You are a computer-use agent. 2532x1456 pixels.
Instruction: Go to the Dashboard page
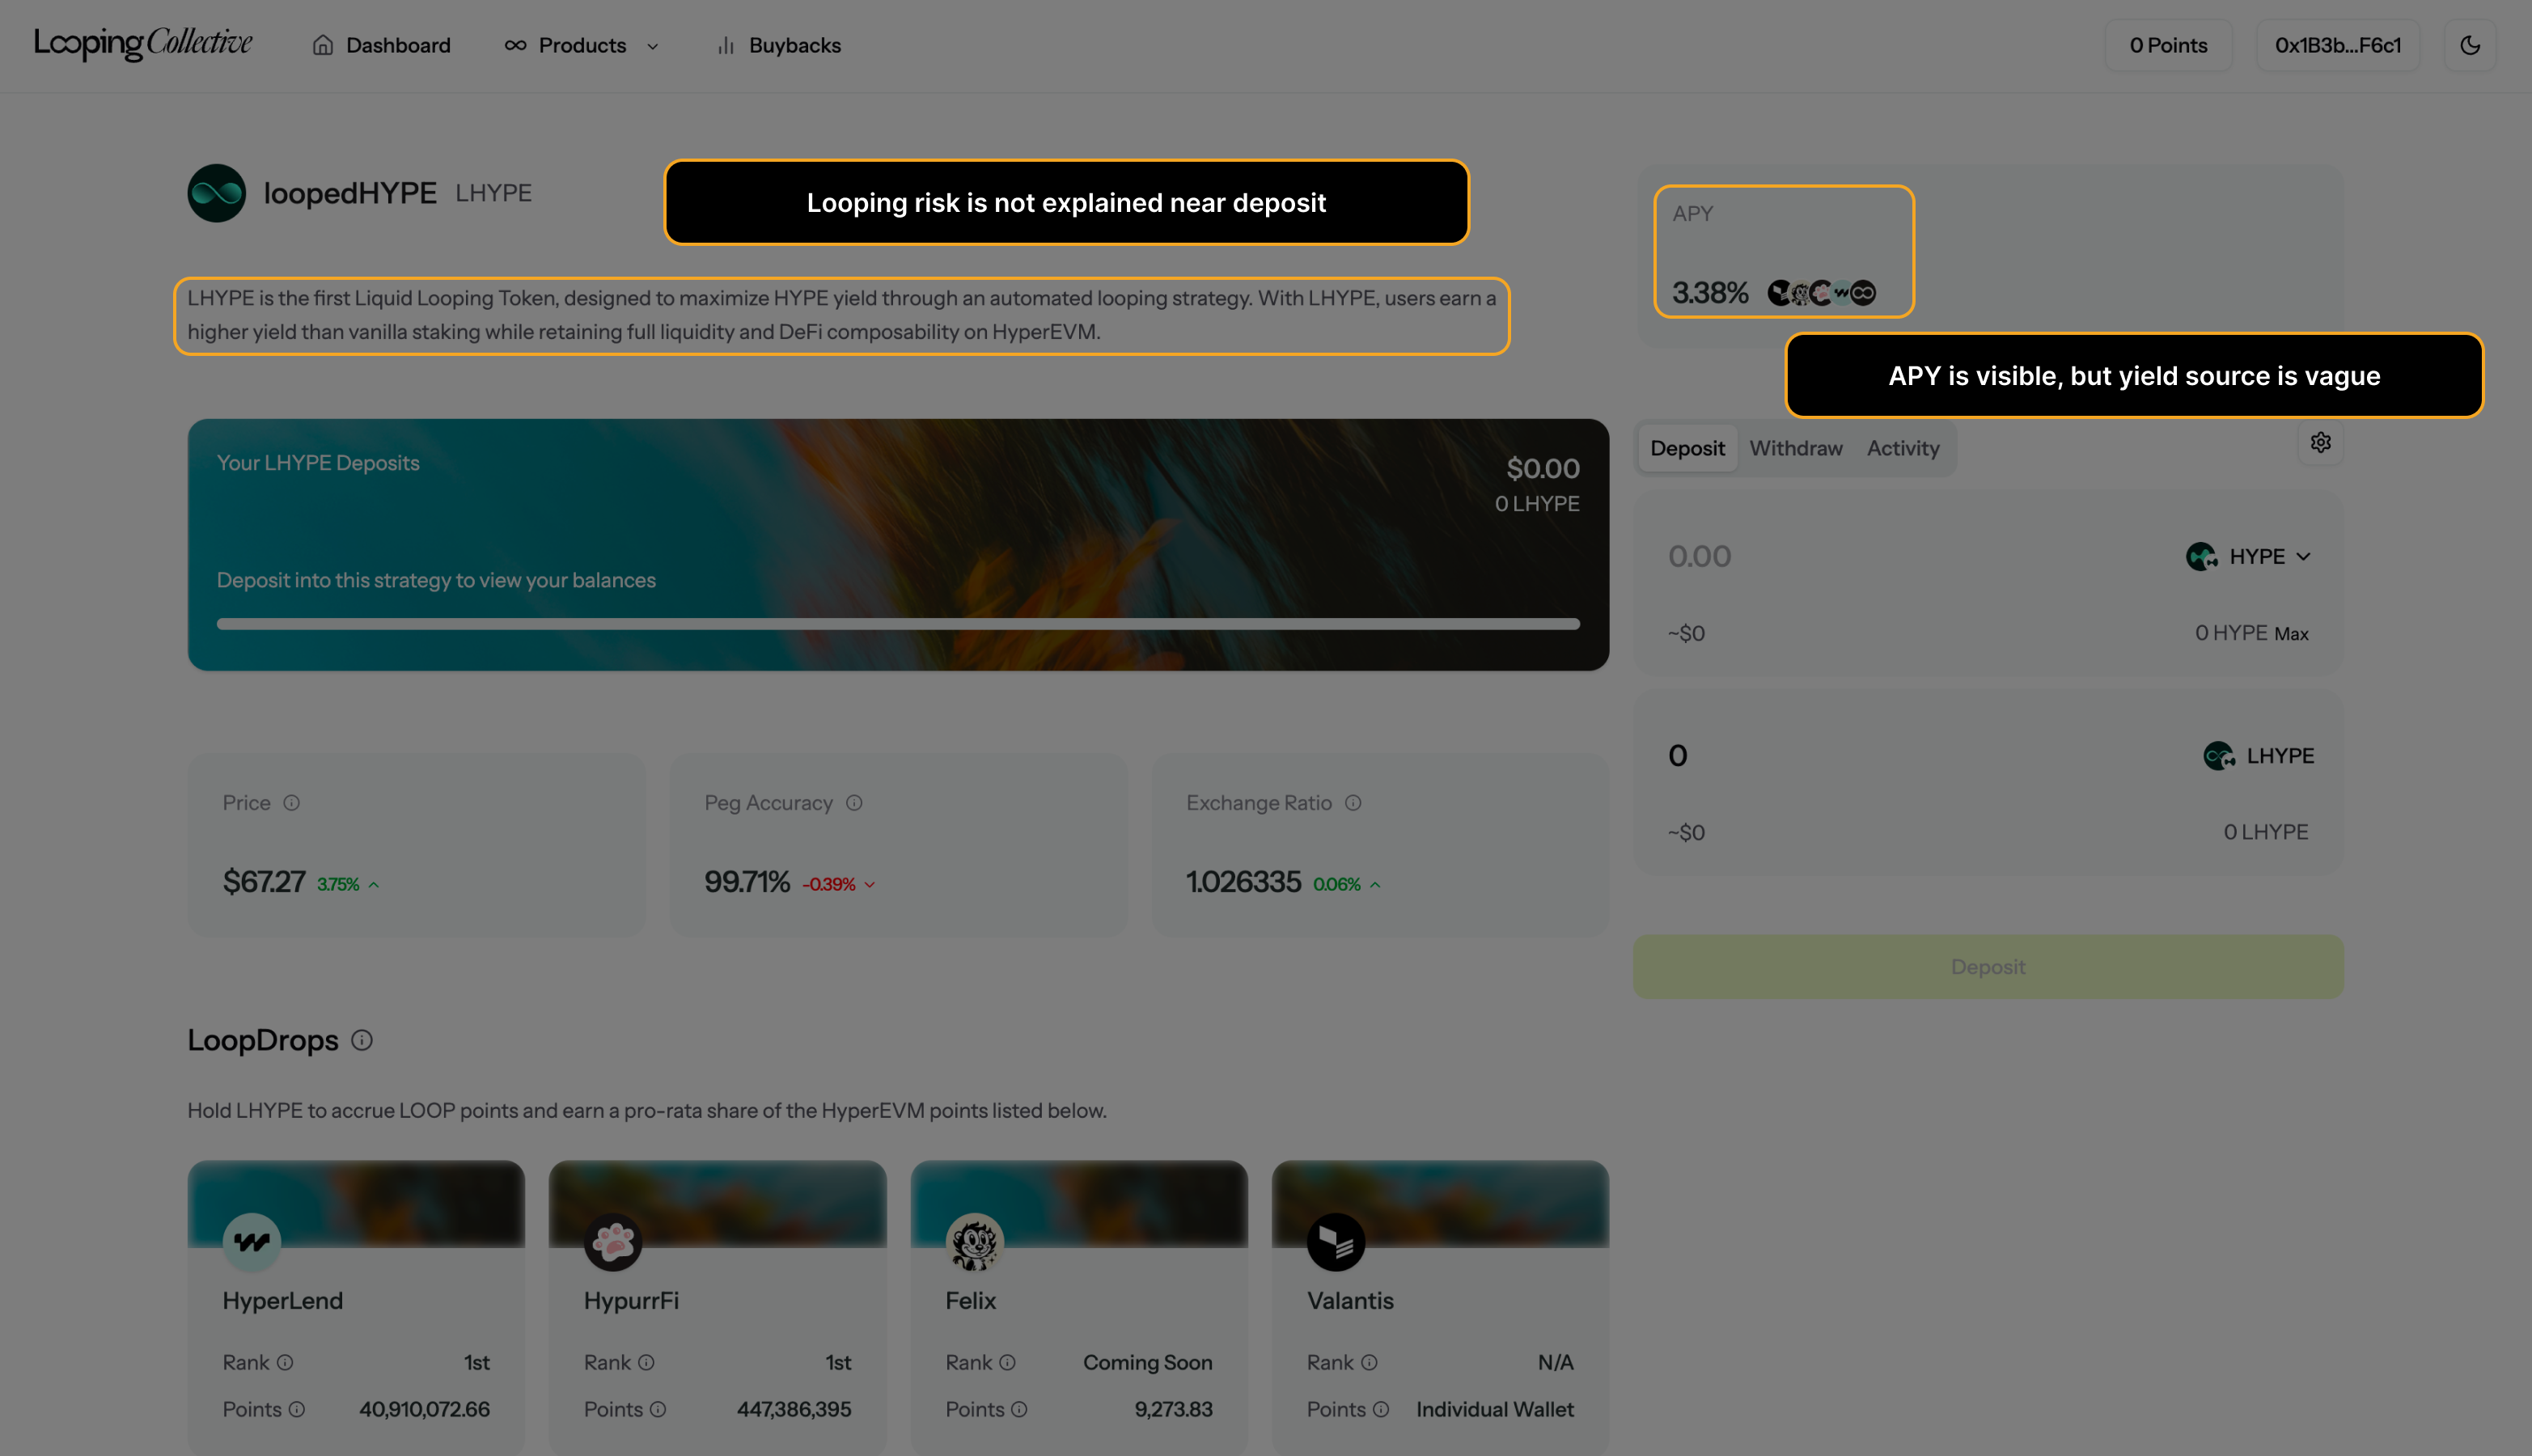pos(381,45)
